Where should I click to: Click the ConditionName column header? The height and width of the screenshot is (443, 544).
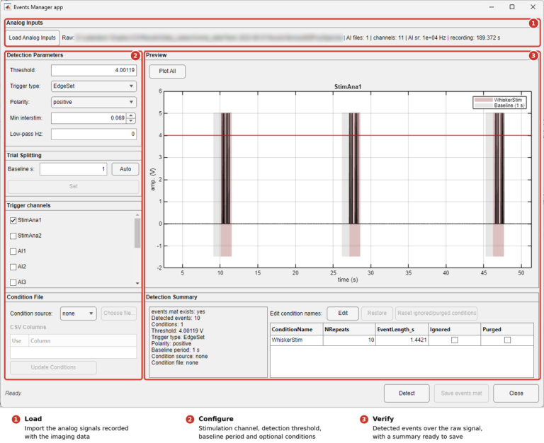point(297,329)
